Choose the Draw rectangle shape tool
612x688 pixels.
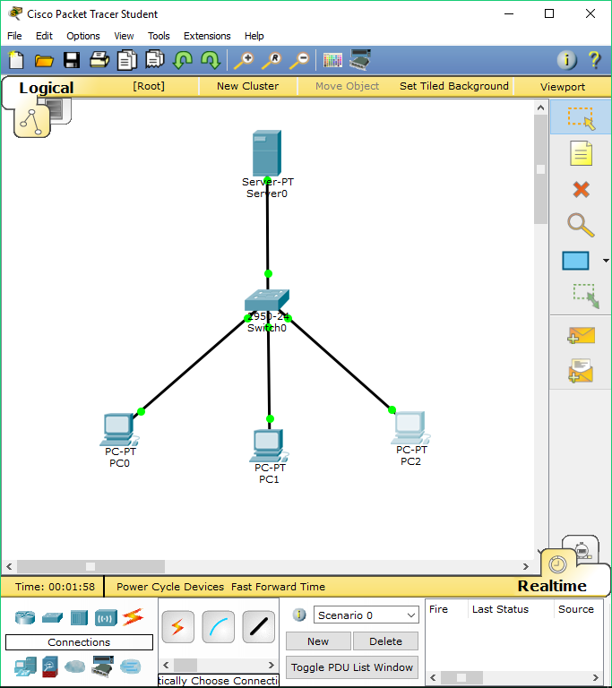pyautogui.click(x=575, y=261)
